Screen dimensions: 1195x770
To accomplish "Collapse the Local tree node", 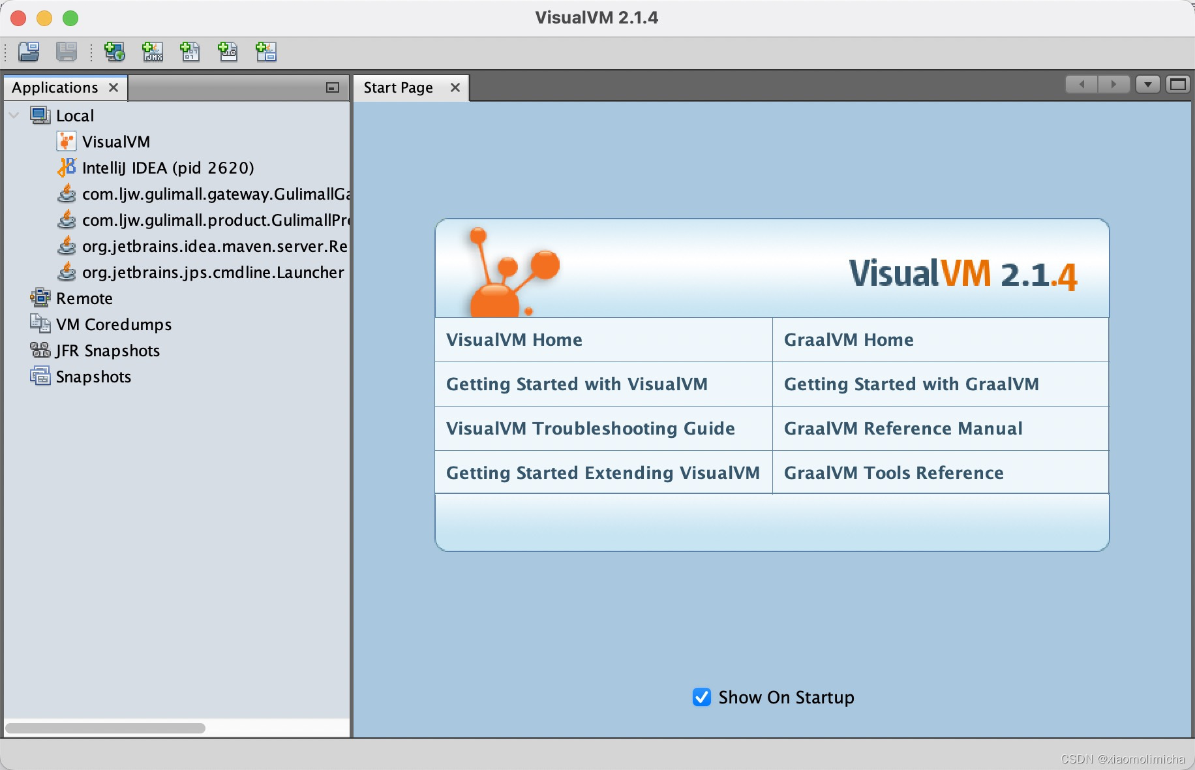I will tap(14, 115).
